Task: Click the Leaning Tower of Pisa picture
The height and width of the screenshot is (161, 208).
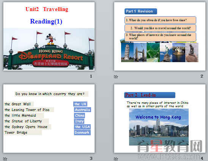Action: click(x=127, y=52)
